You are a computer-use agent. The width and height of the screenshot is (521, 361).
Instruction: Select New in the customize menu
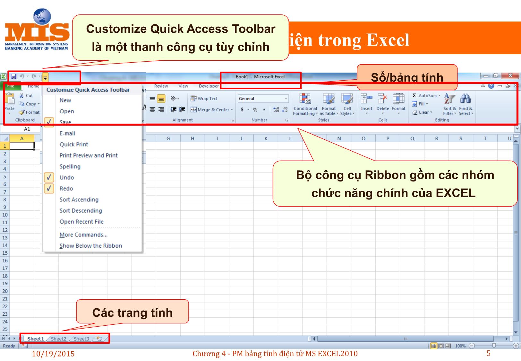(x=92, y=100)
